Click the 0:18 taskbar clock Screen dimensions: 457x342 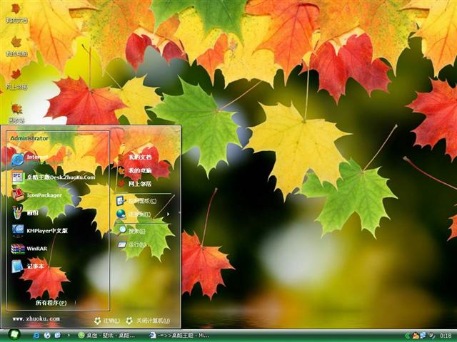pos(446,336)
